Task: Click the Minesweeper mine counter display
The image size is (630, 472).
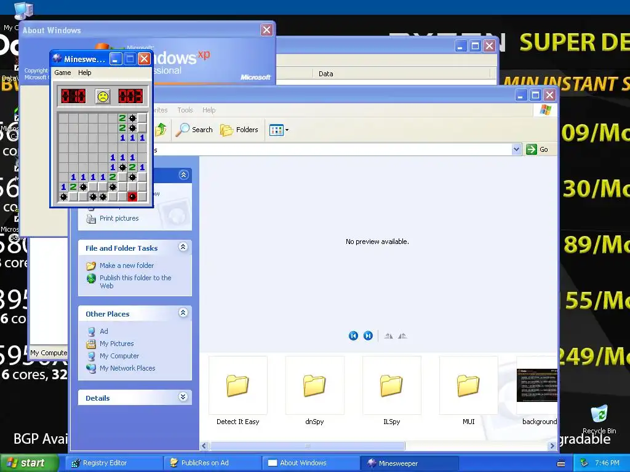Action: (74, 96)
